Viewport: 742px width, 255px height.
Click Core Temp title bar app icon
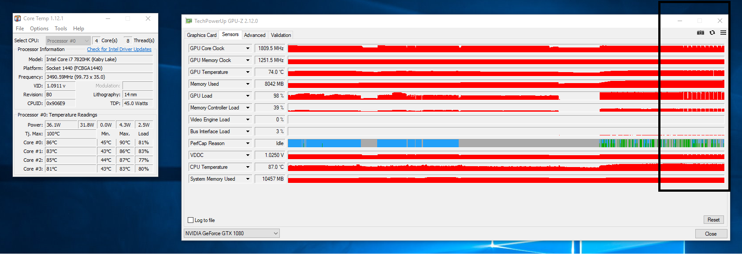18,18
